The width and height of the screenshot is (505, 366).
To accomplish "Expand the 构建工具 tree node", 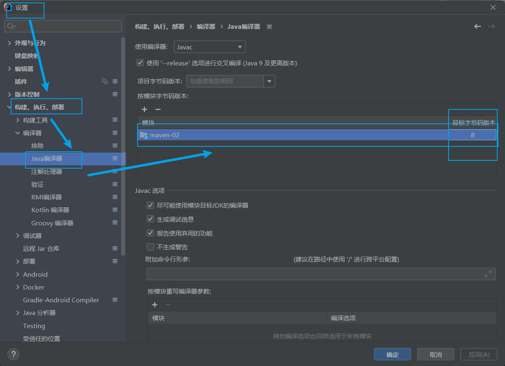I will click(18, 120).
